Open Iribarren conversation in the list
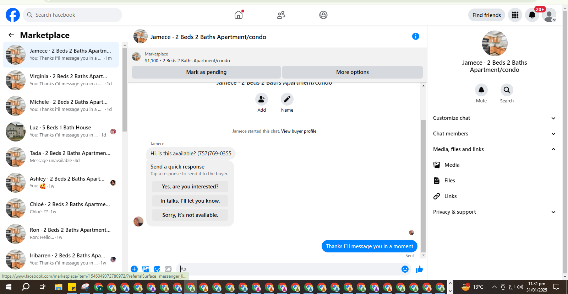 61,260
